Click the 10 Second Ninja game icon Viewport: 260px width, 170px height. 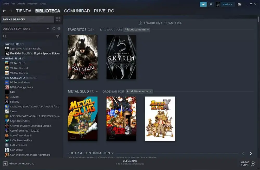pyautogui.click(x=7, y=82)
